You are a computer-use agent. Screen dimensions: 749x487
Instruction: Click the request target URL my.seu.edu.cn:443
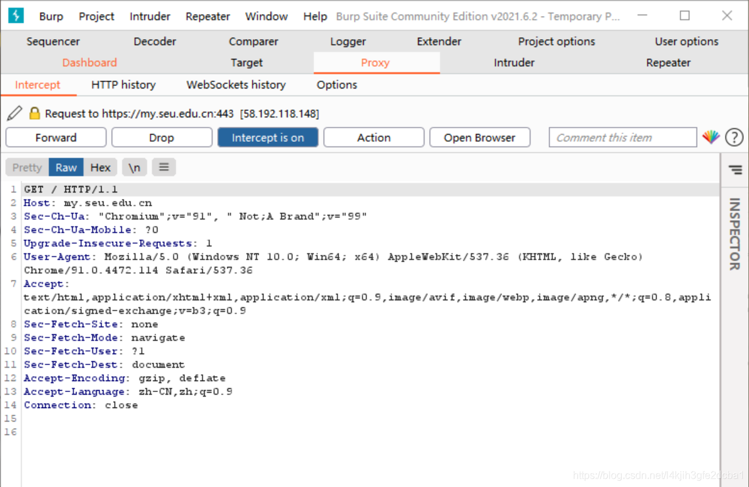tap(168, 114)
